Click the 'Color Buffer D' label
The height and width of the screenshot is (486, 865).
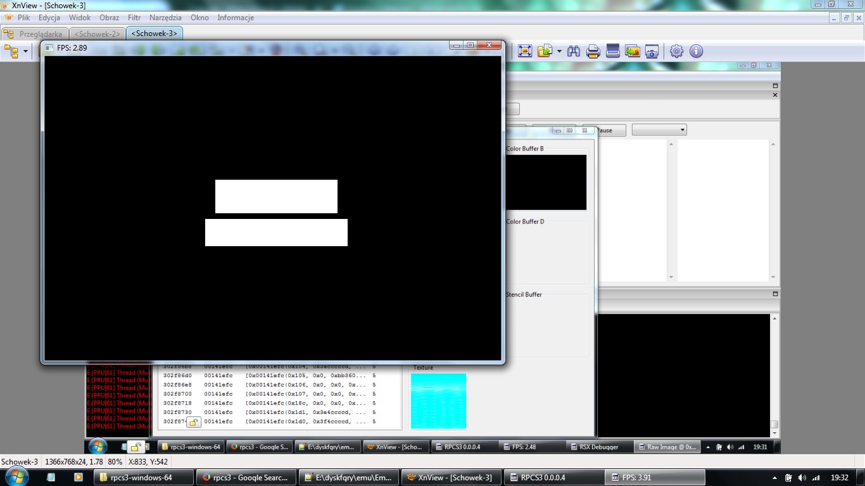pyautogui.click(x=525, y=221)
